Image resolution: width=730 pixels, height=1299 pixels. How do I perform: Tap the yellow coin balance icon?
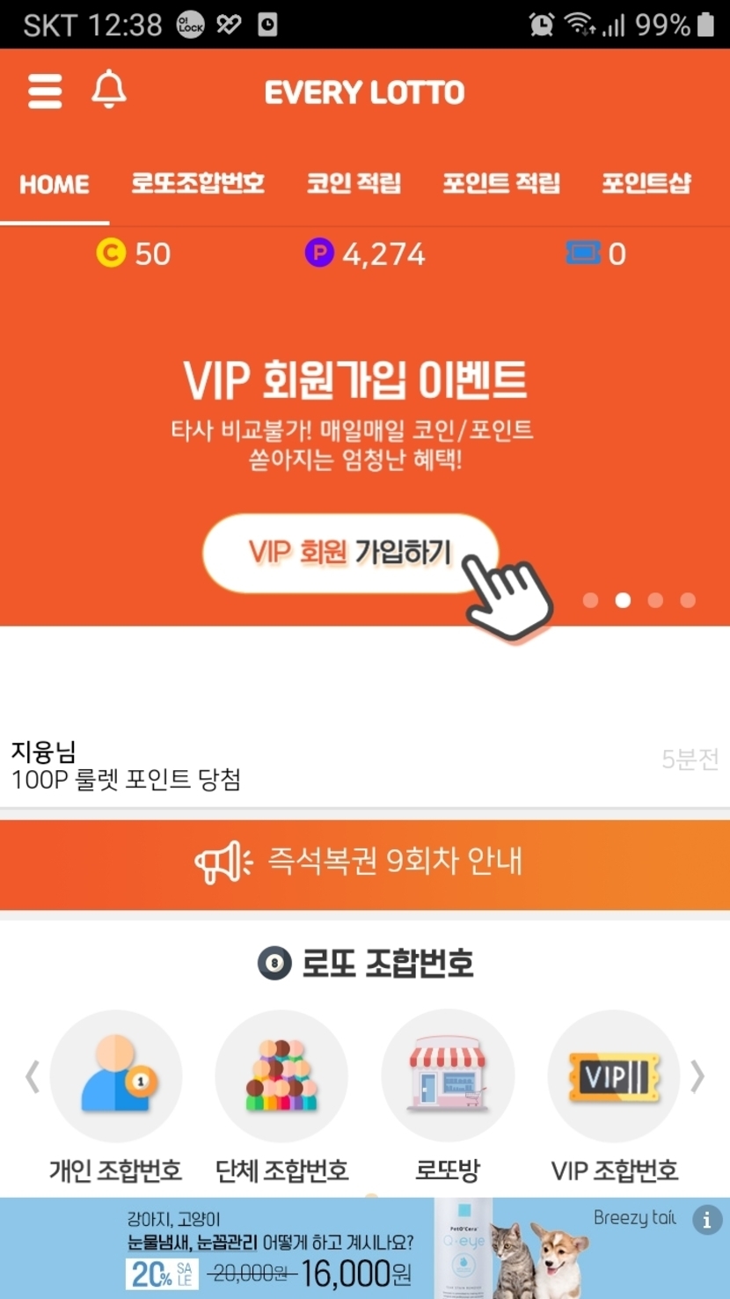(x=111, y=253)
